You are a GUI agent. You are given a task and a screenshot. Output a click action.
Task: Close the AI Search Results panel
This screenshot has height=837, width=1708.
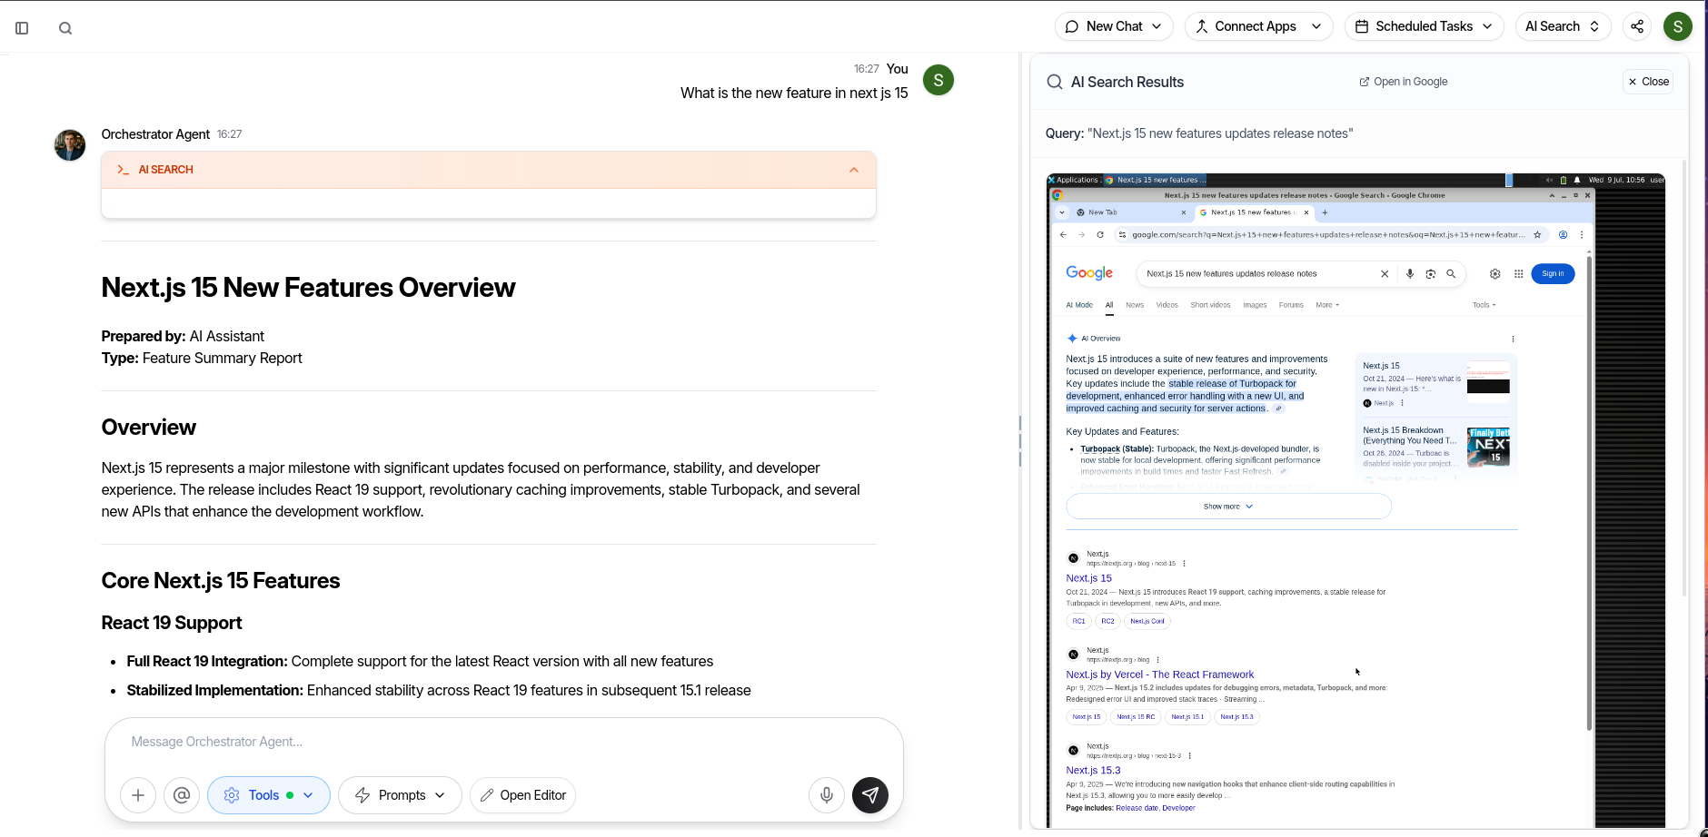click(1647, 81)
